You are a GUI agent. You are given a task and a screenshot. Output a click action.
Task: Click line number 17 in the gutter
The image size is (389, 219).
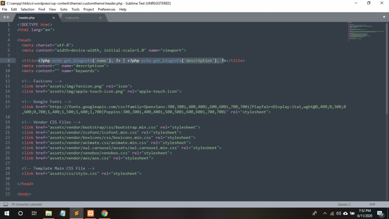click(8, 107)
